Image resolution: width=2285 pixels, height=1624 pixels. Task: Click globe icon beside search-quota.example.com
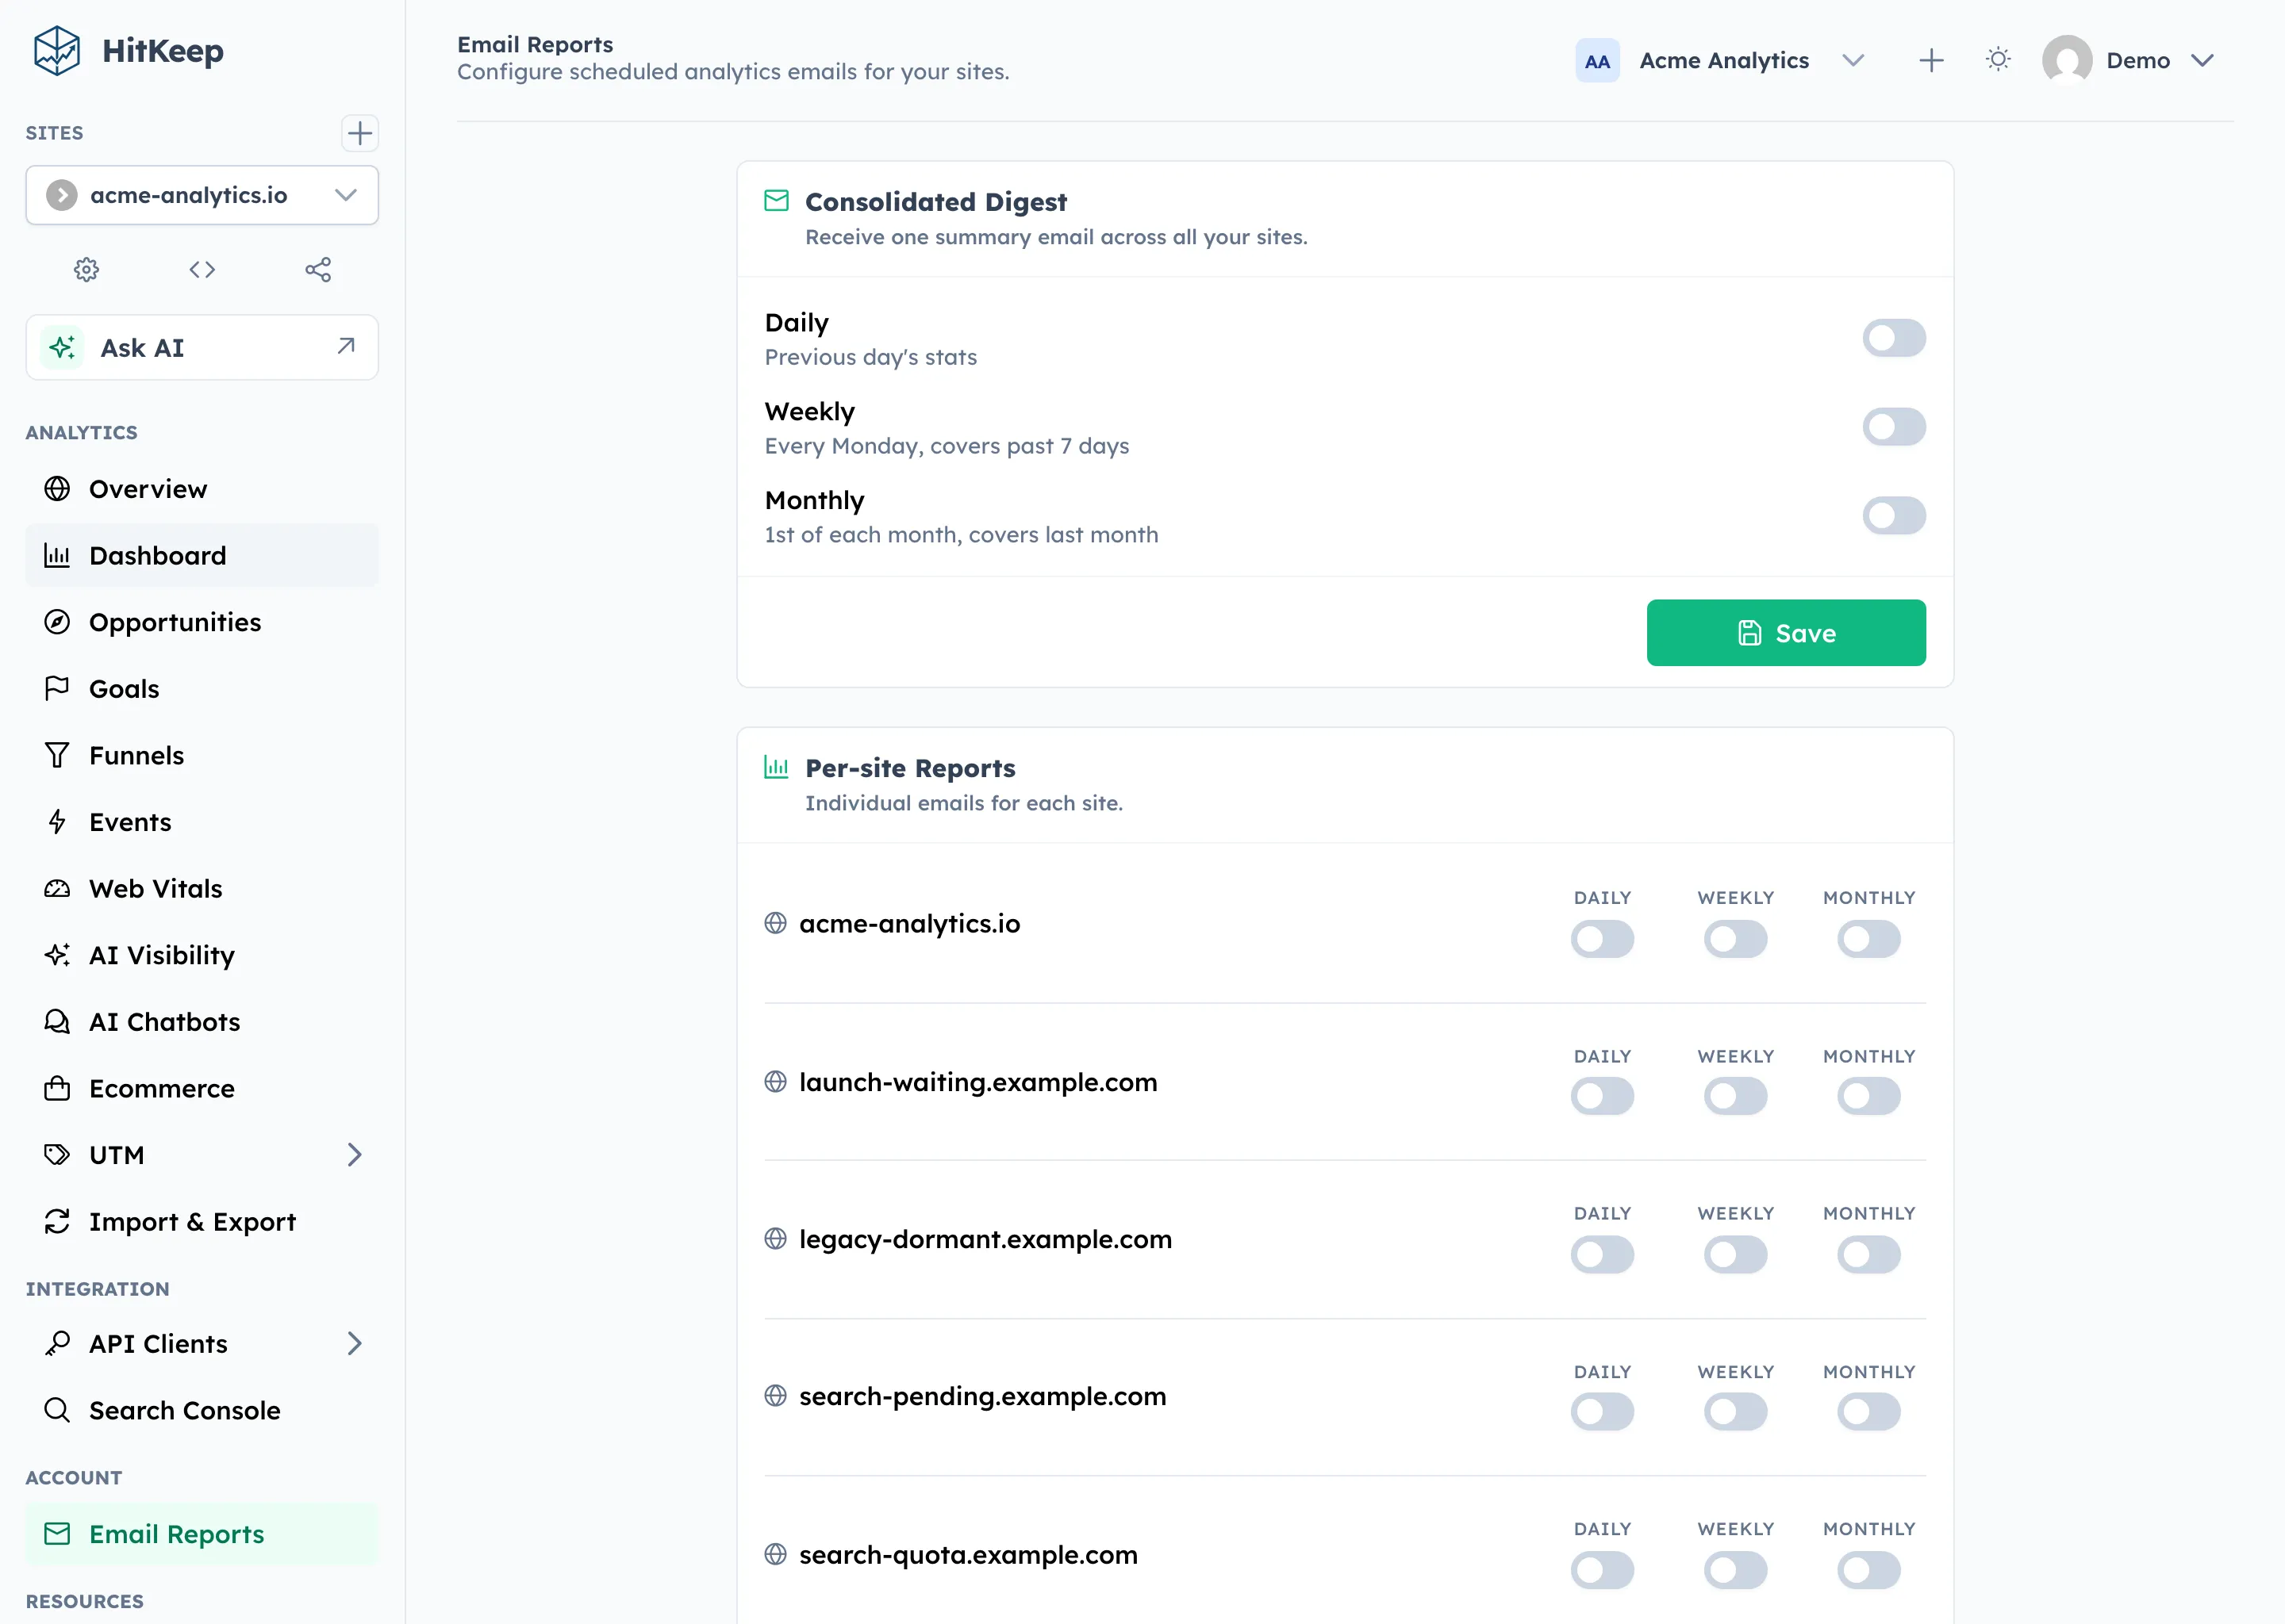[775, 1554]
